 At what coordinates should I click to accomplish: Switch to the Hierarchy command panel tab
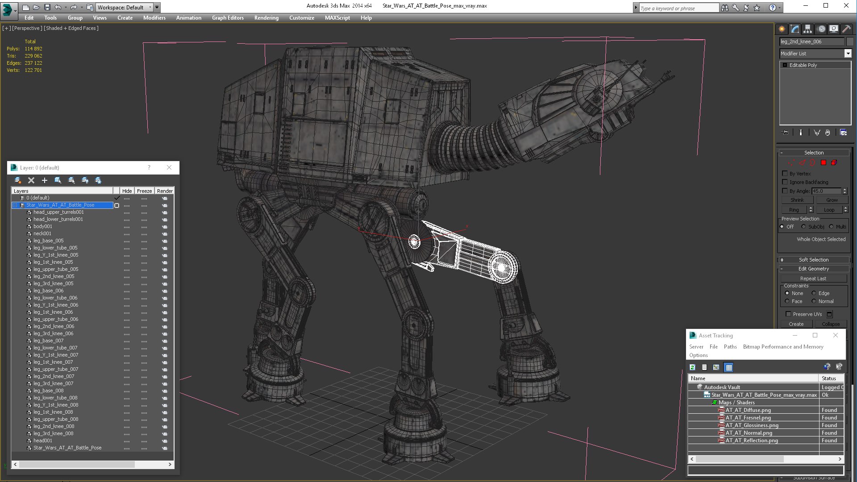(x=808, y=29)
